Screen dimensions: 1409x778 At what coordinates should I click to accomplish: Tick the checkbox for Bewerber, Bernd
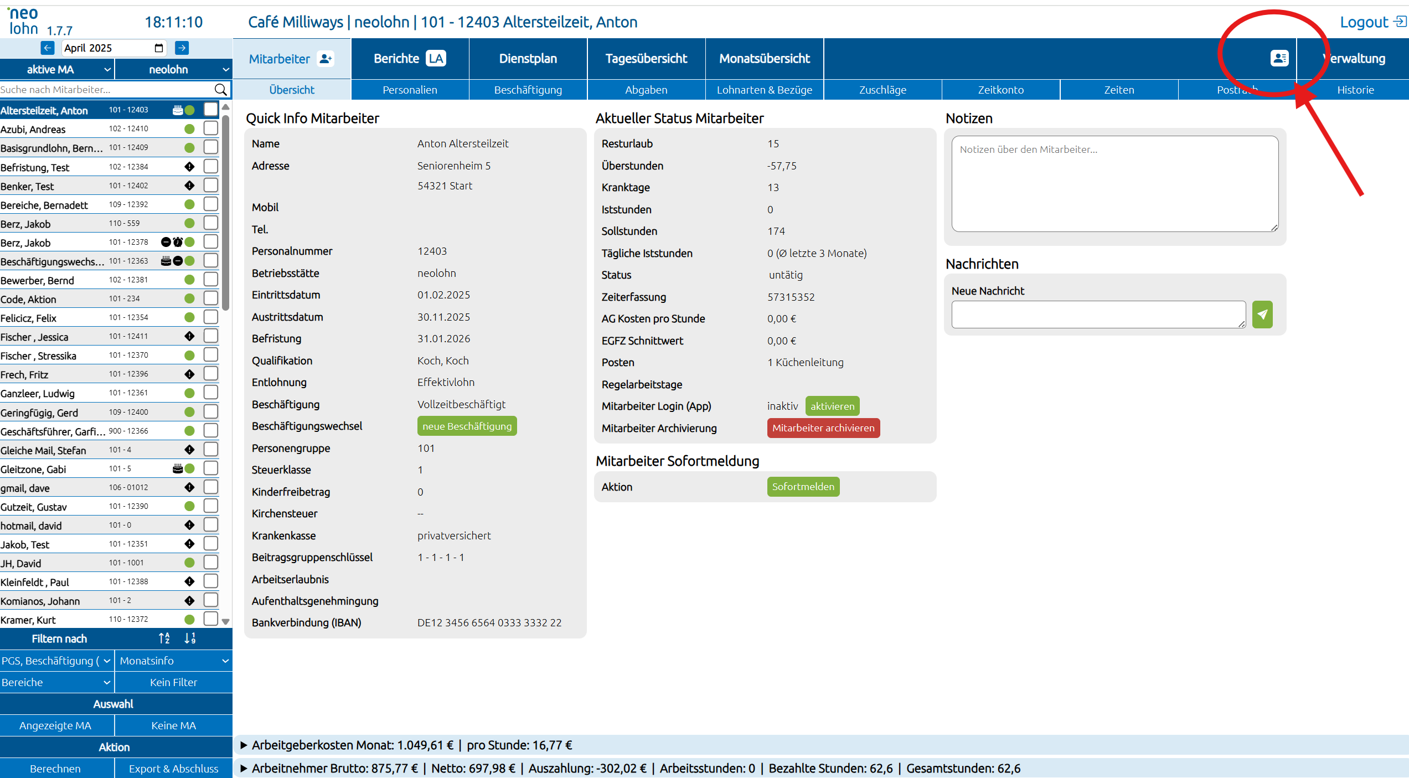coord(211,280)
